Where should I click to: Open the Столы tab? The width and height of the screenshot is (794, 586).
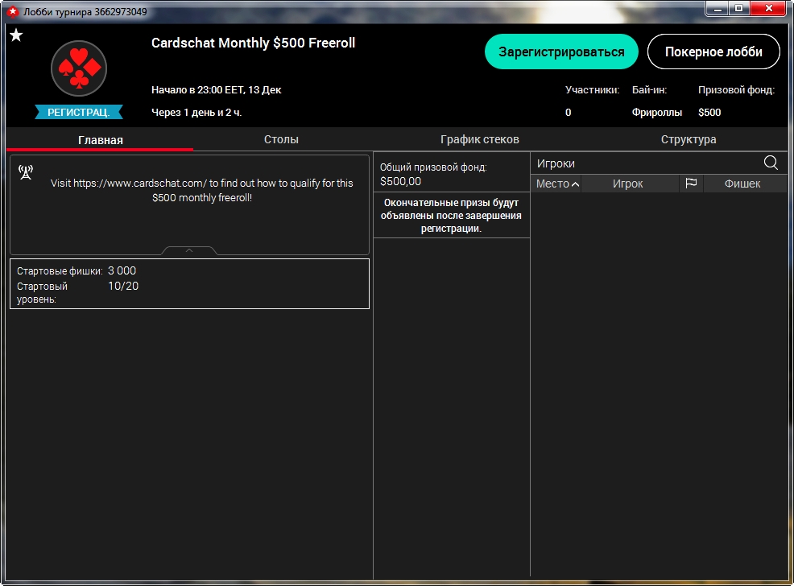tap(281, 139)
